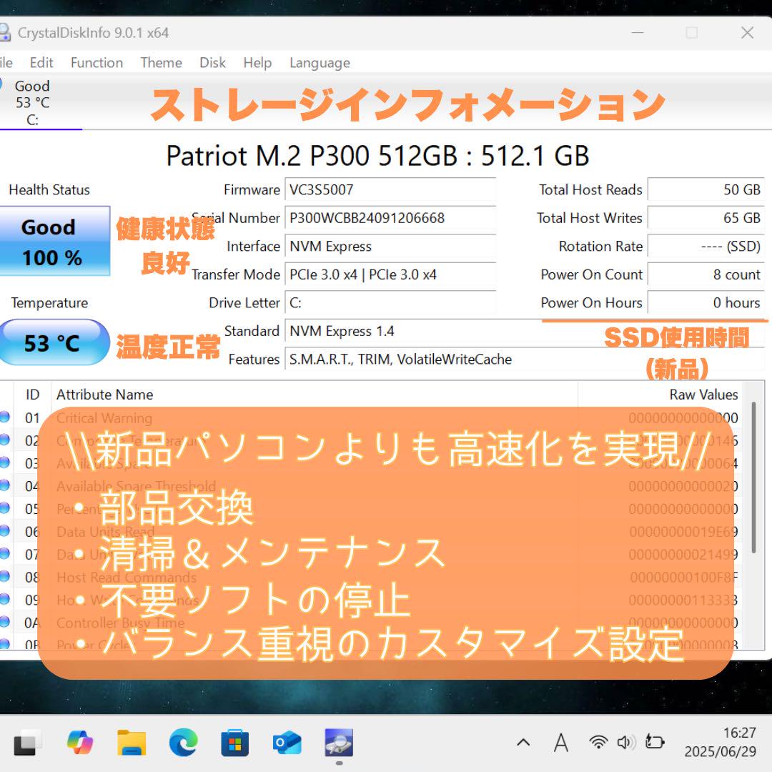Image resolution: width=772 pixels, height=772 pixels.
Task: Open Microsoft Store from the taskbar
Action: (235, 742)
